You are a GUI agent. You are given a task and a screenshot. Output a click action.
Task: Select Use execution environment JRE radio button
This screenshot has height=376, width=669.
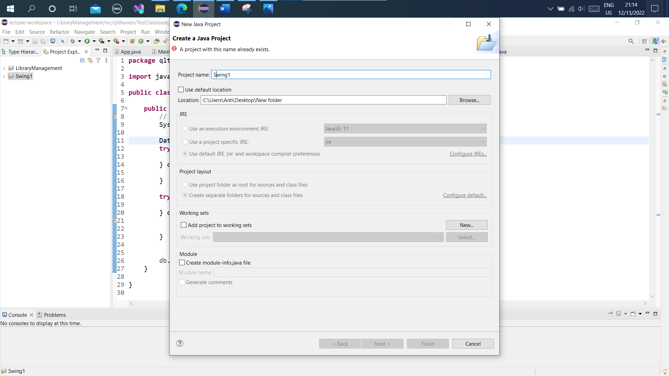pos(185,128)
